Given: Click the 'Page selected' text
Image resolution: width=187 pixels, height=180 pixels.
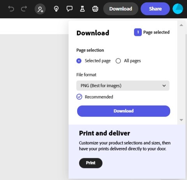Looking at the screenshot, I should (156, 32).
